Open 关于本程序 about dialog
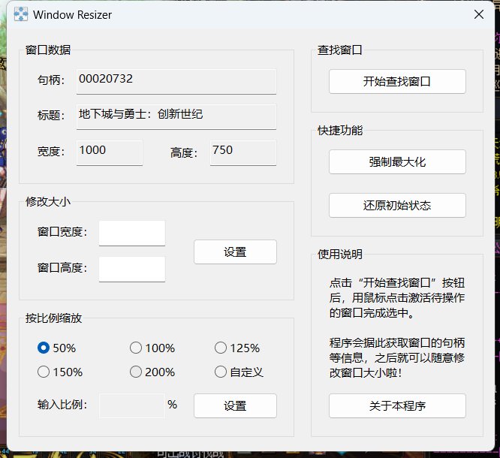The image size is (500, 458). pyautogui.click(x=396, y=405)
